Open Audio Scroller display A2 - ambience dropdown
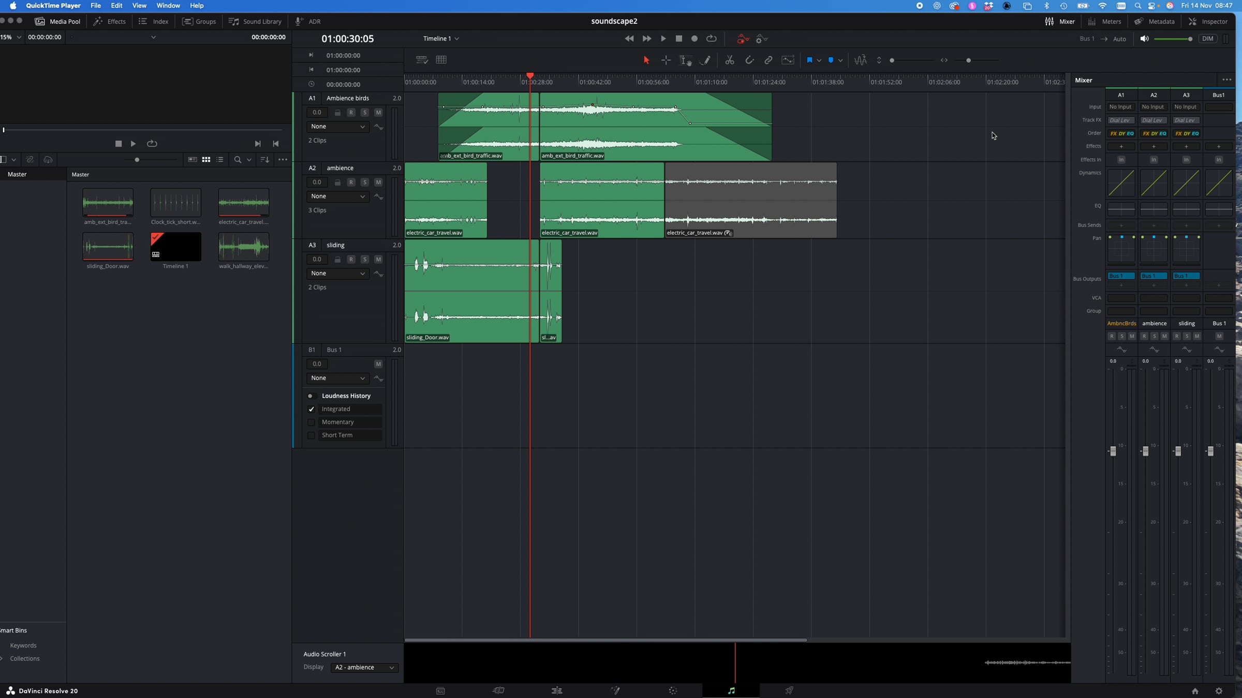This screenshot has height=698, width=1242. point(364,667)
